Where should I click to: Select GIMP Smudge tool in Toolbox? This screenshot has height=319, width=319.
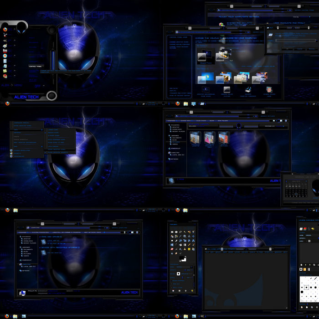pyautogui.click(x=176, y=253)
